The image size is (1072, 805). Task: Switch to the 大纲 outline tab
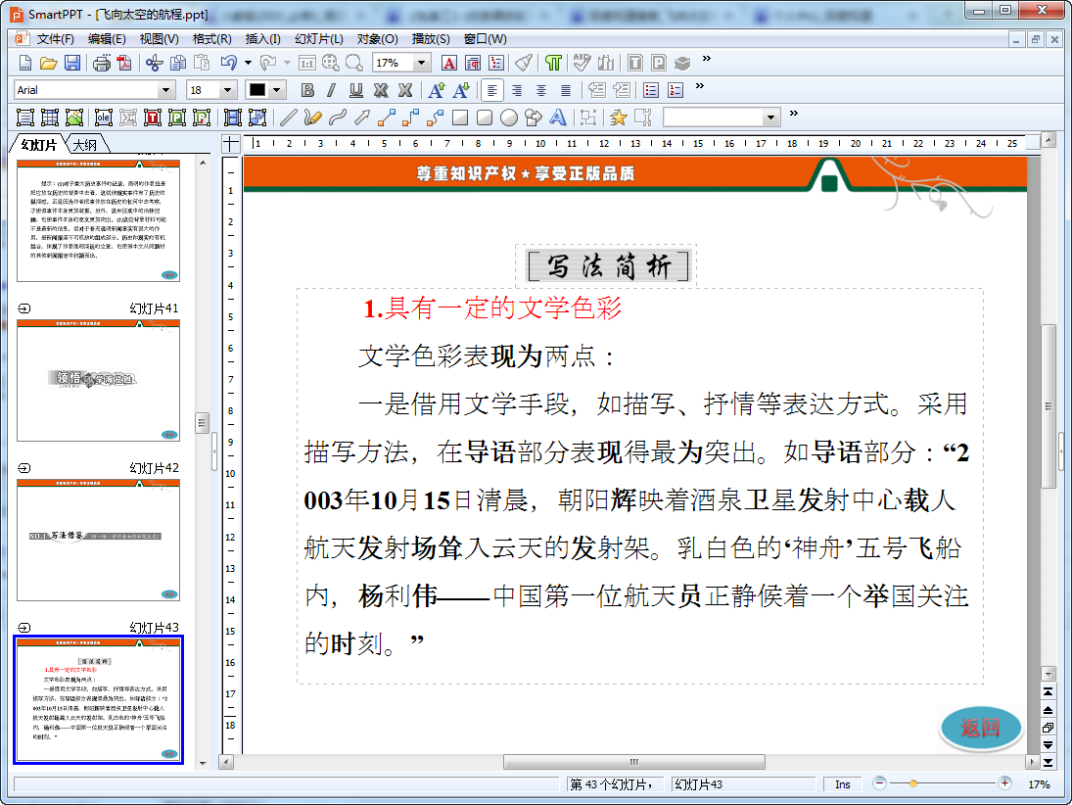tap(85, 145)
